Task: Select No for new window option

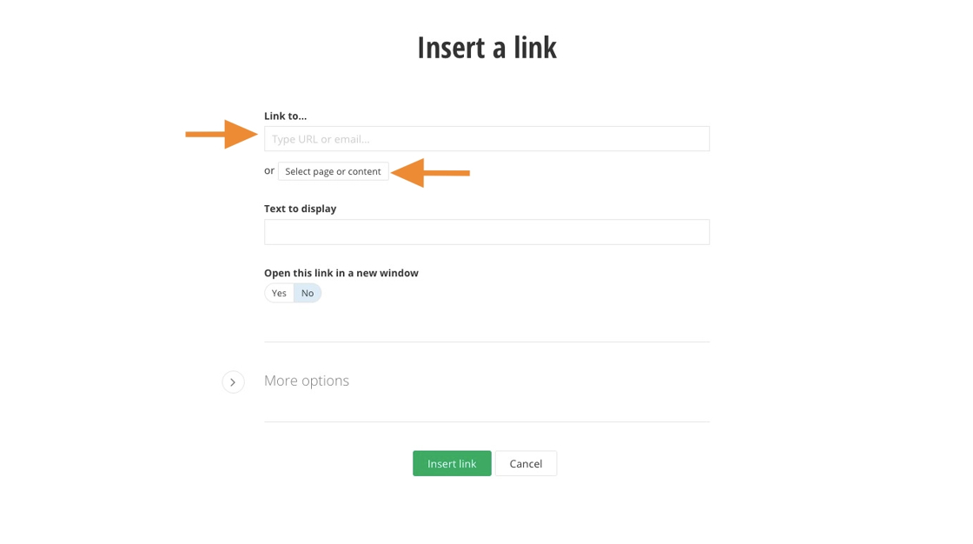Action: (308, 294)
